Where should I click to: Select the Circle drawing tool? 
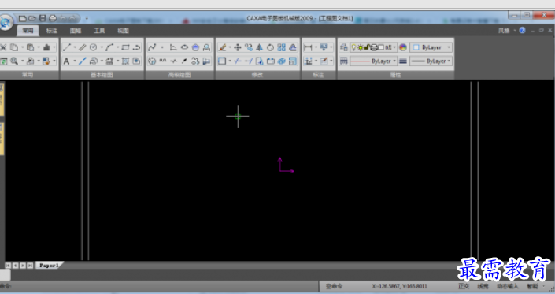coord(94,47)
